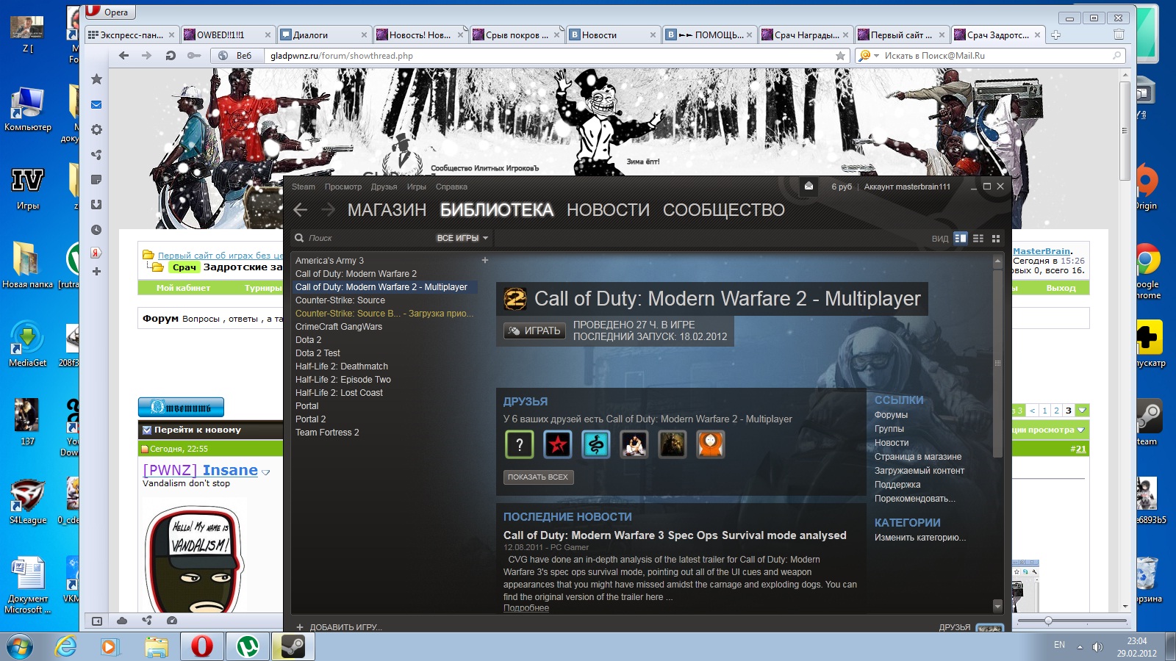Open Opera's mail panel in the sidebar

pos(96,105)
